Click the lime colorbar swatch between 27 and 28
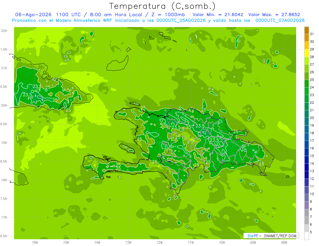319x246 pixels. click(307, 61)
